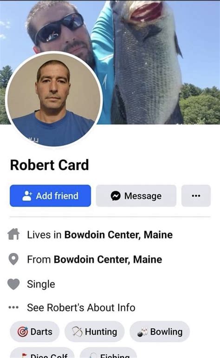Select the Bowling hobby chip
This screenshot has height=358, width=220.
[x=160, y=331]
